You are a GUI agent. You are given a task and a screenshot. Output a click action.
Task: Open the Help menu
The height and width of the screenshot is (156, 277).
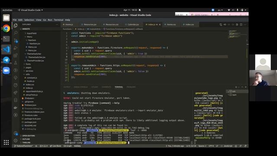(68, 20)
